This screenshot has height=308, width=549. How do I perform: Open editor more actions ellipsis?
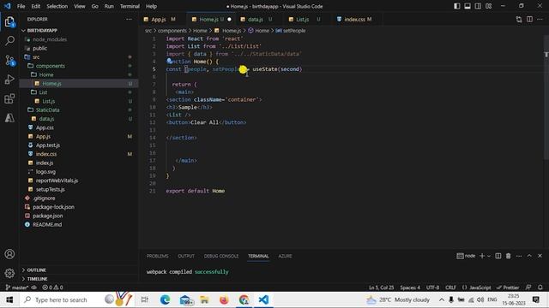540,19
